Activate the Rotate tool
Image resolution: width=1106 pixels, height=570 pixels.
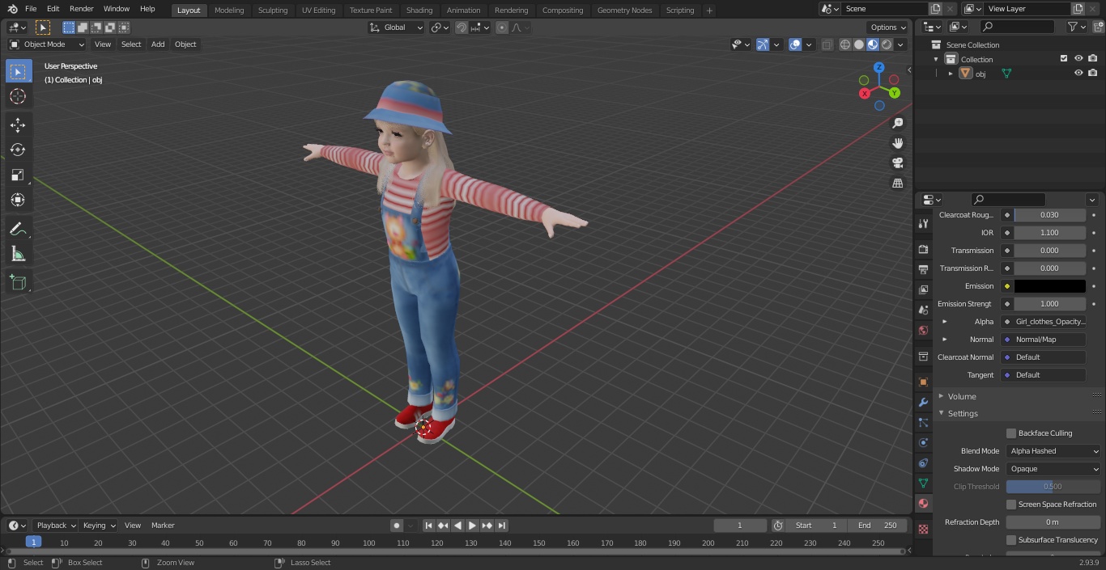18,150
